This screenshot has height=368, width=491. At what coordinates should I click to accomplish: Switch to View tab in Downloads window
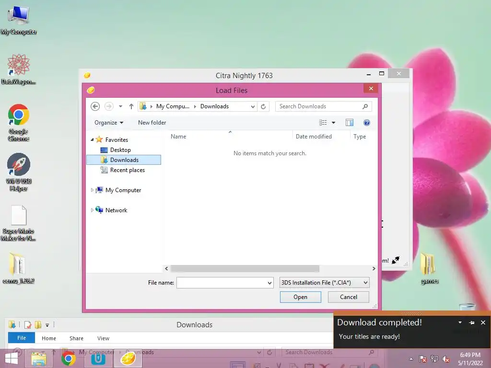point(104,338)
